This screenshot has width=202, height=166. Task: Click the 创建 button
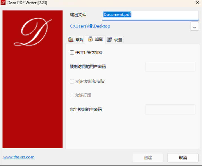148,158
